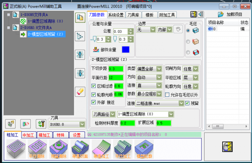Switch to the 附加工具 tab

(167, 15)
